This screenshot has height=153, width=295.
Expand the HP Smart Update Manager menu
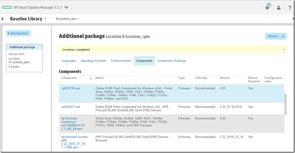point(66,7)
